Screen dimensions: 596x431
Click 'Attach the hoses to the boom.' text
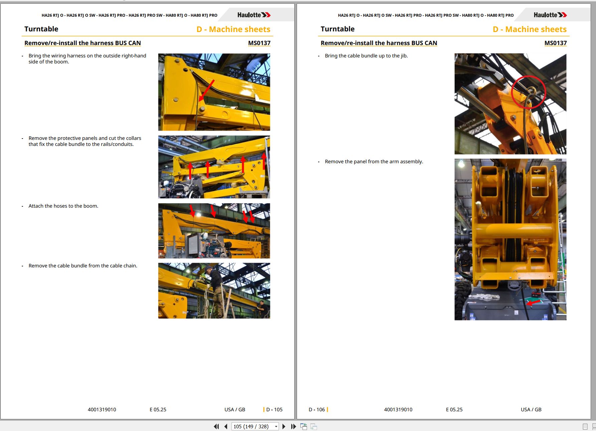63,206
